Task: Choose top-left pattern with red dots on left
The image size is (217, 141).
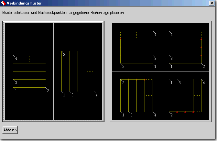Action: [136, 47]
